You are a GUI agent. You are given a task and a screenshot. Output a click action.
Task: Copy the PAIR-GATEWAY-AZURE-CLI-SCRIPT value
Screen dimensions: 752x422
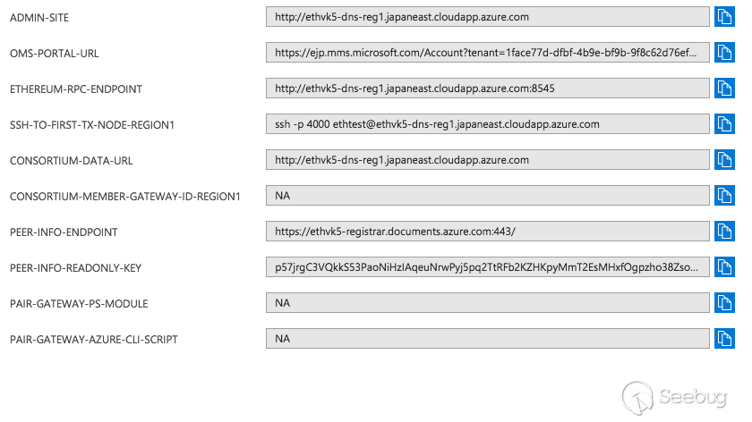coord(723,339)
